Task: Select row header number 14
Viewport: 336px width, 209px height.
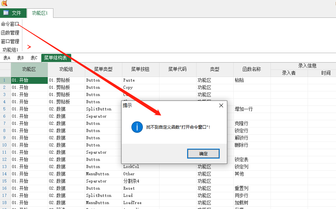Action: pos(5,174)
